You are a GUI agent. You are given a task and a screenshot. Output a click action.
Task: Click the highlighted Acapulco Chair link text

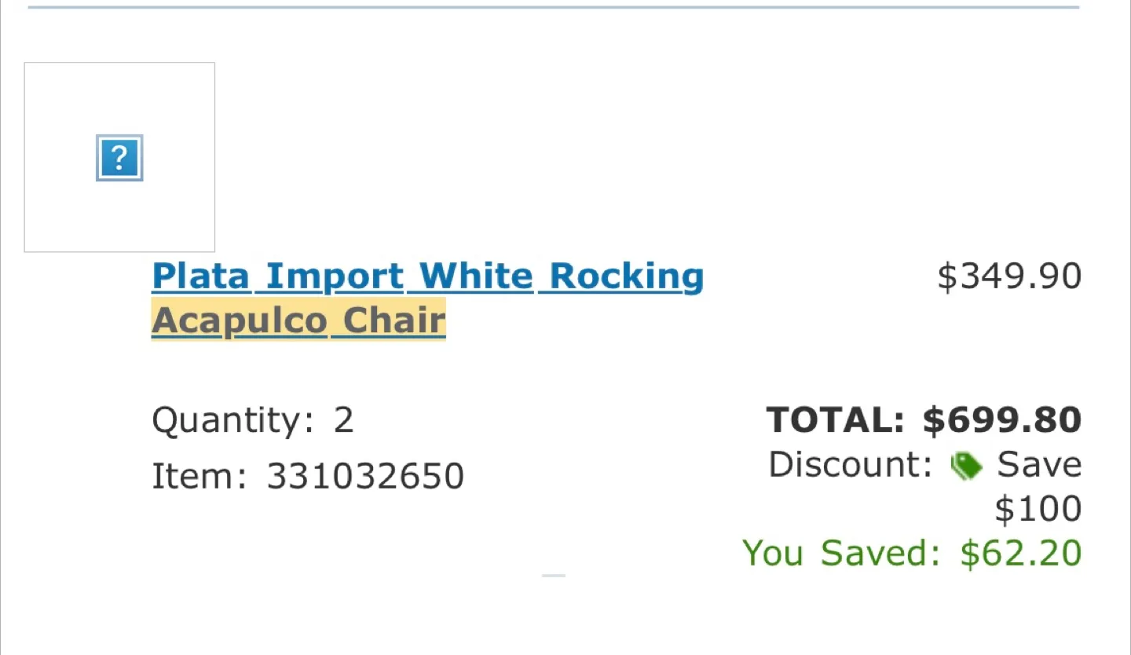point(298,319)
